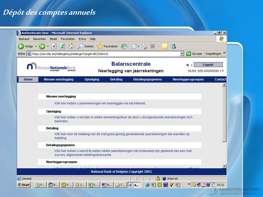Open the Messenger people icon
Viewport: 263px width, 197px height.
[173, 46]
